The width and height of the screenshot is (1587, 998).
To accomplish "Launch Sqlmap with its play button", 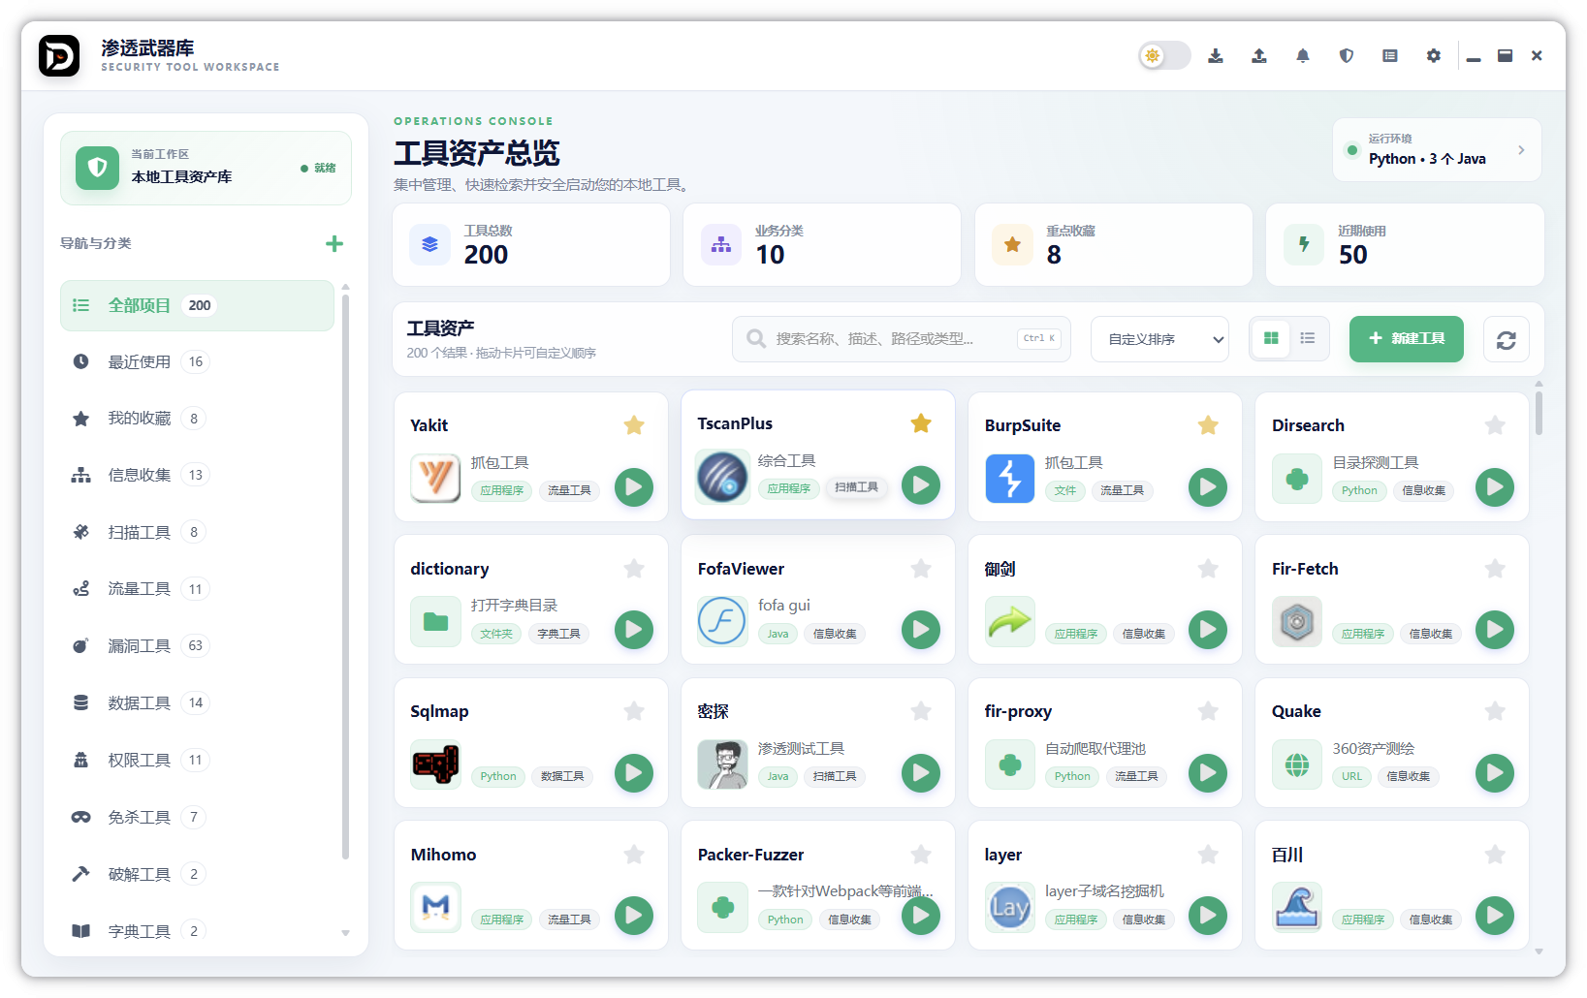I will [634, 772].
